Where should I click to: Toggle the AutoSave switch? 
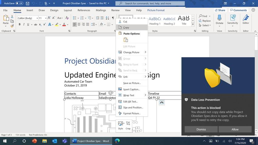19,3
